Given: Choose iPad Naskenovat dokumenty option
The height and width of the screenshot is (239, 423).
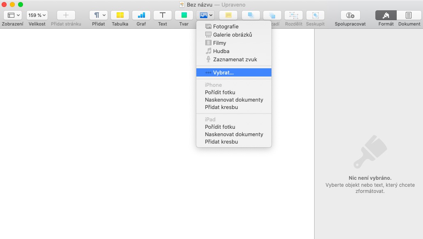Looking at the screenshot, I should [x=234, y=135].
